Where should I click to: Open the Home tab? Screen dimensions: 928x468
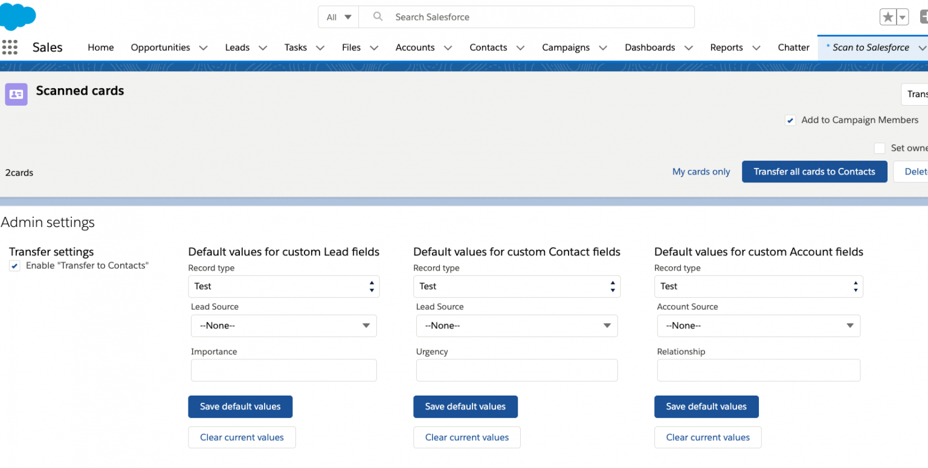[x=100, y=47]
